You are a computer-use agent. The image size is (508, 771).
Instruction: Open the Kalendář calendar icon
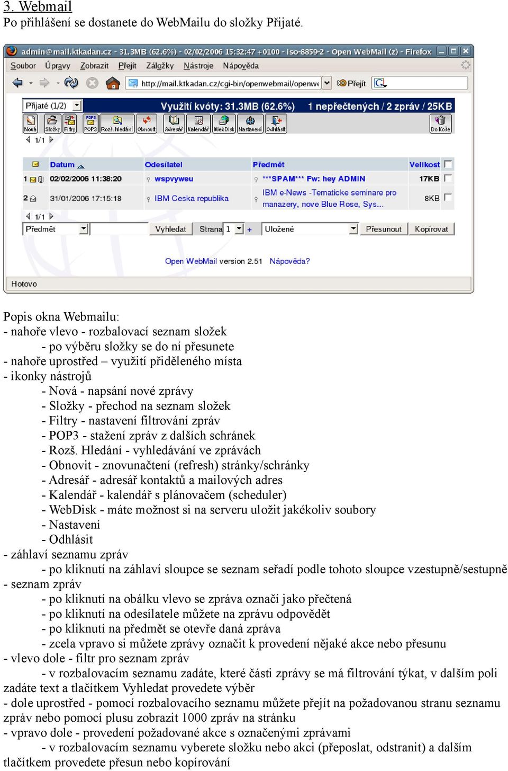tap(198, 123)
